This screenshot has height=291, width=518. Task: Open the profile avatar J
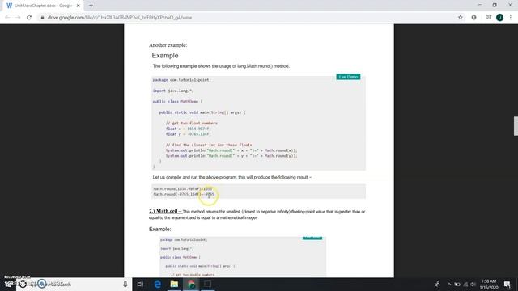(500, 18)
